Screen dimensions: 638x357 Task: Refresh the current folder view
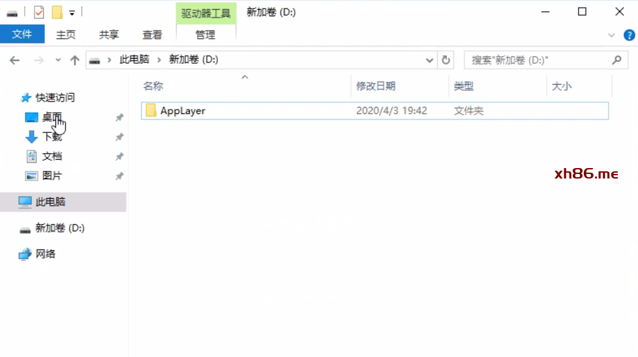point(446,60)
